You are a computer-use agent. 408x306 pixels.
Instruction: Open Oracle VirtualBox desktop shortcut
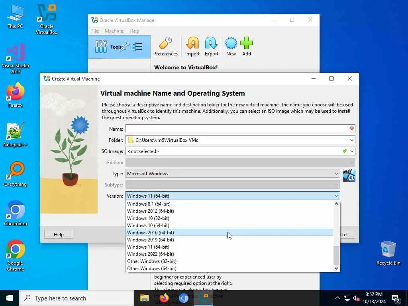pyautogui.click(x=47, y=20)
